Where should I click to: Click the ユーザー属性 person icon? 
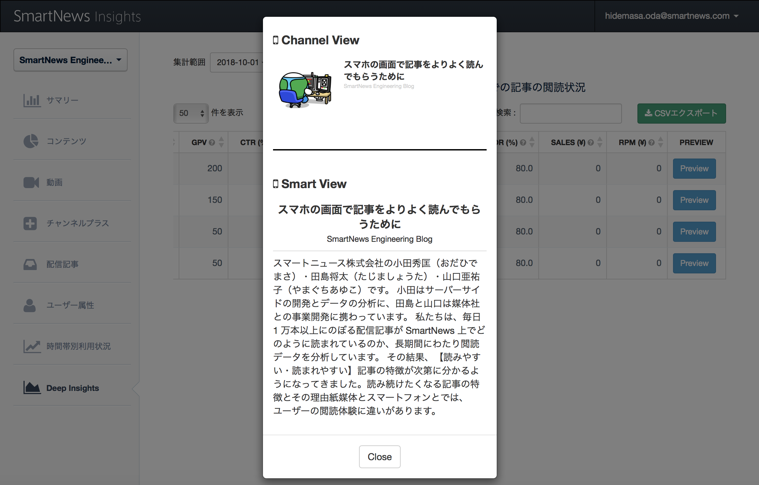pos(30,305)
